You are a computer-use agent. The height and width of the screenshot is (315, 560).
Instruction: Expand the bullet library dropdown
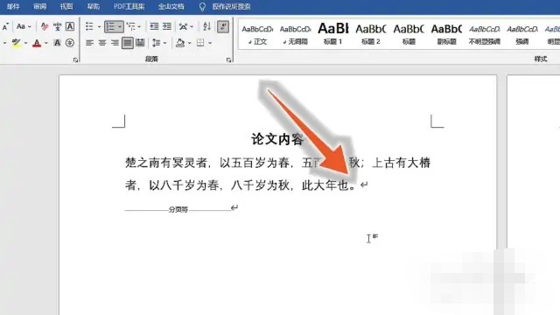[99, 26]
